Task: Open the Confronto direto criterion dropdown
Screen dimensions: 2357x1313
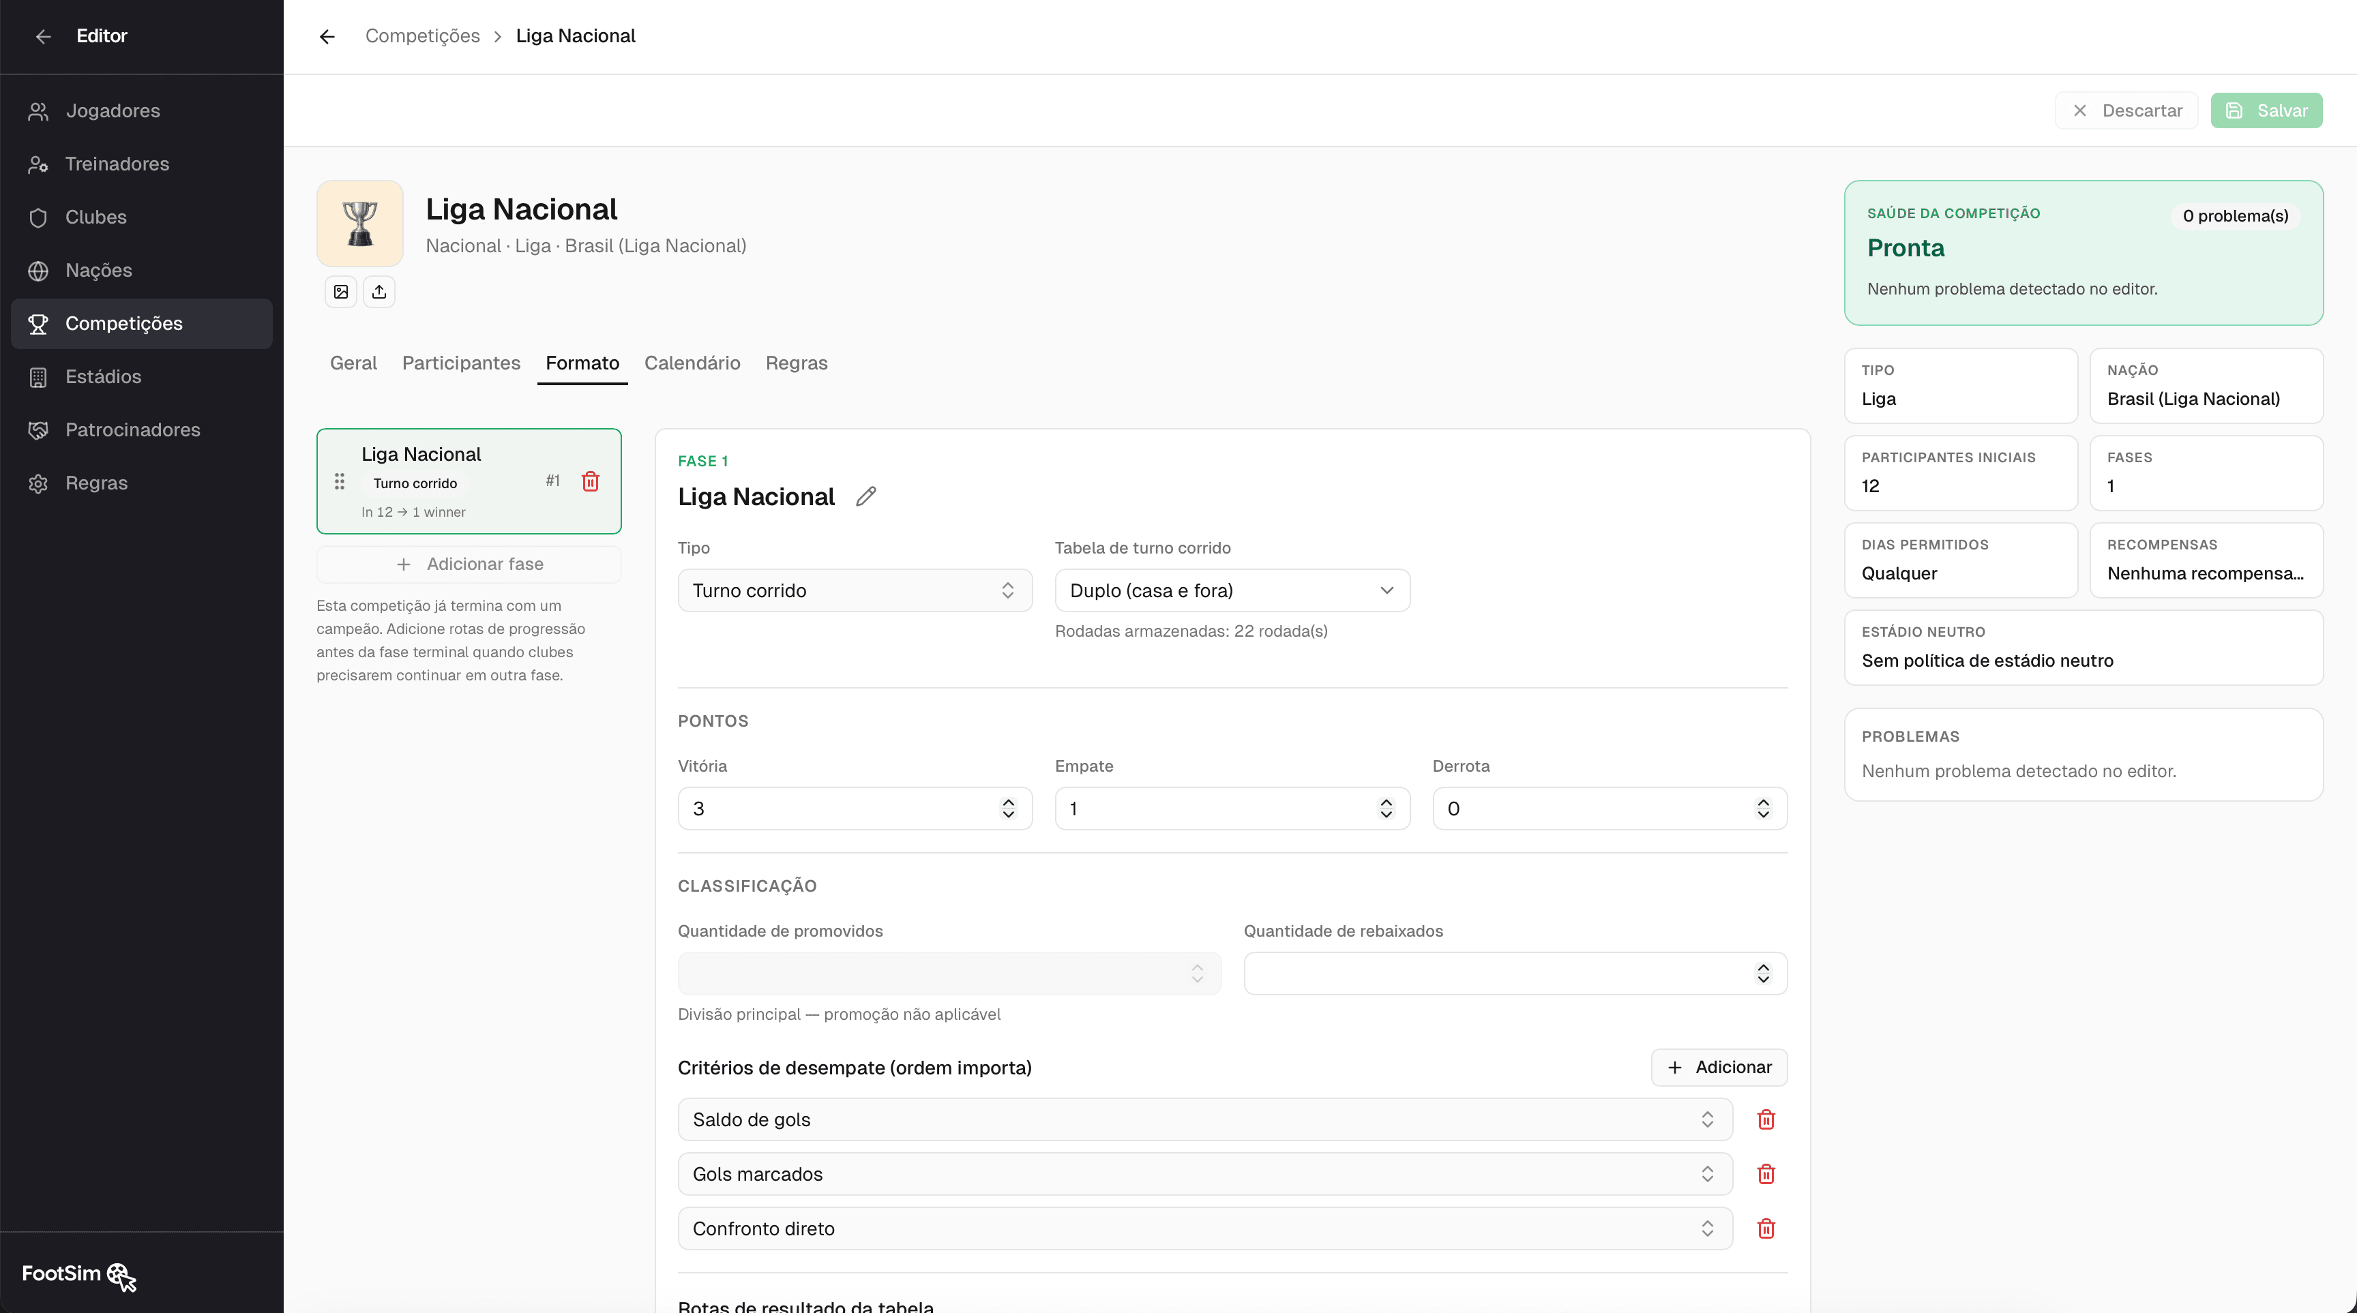Action: click(x=1205, y=1229)
